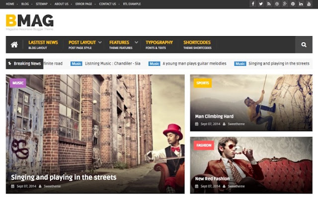Open headline Singing and playing in the streets
Image resolution: width=318 pixels, height=197 pixels.
point(64,177)
